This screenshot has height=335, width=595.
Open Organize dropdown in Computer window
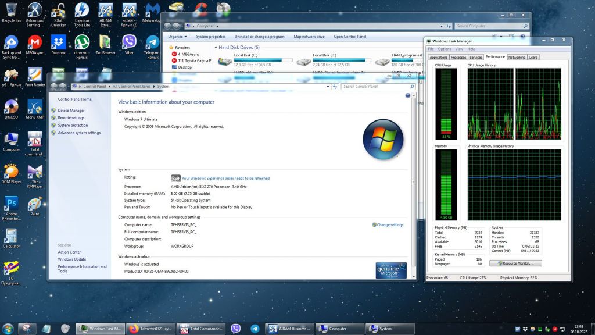click(177, 37)
